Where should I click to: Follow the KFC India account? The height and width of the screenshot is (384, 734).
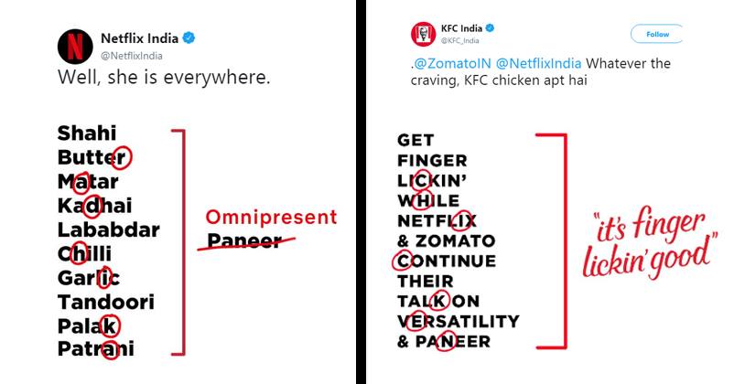[657, 34]
